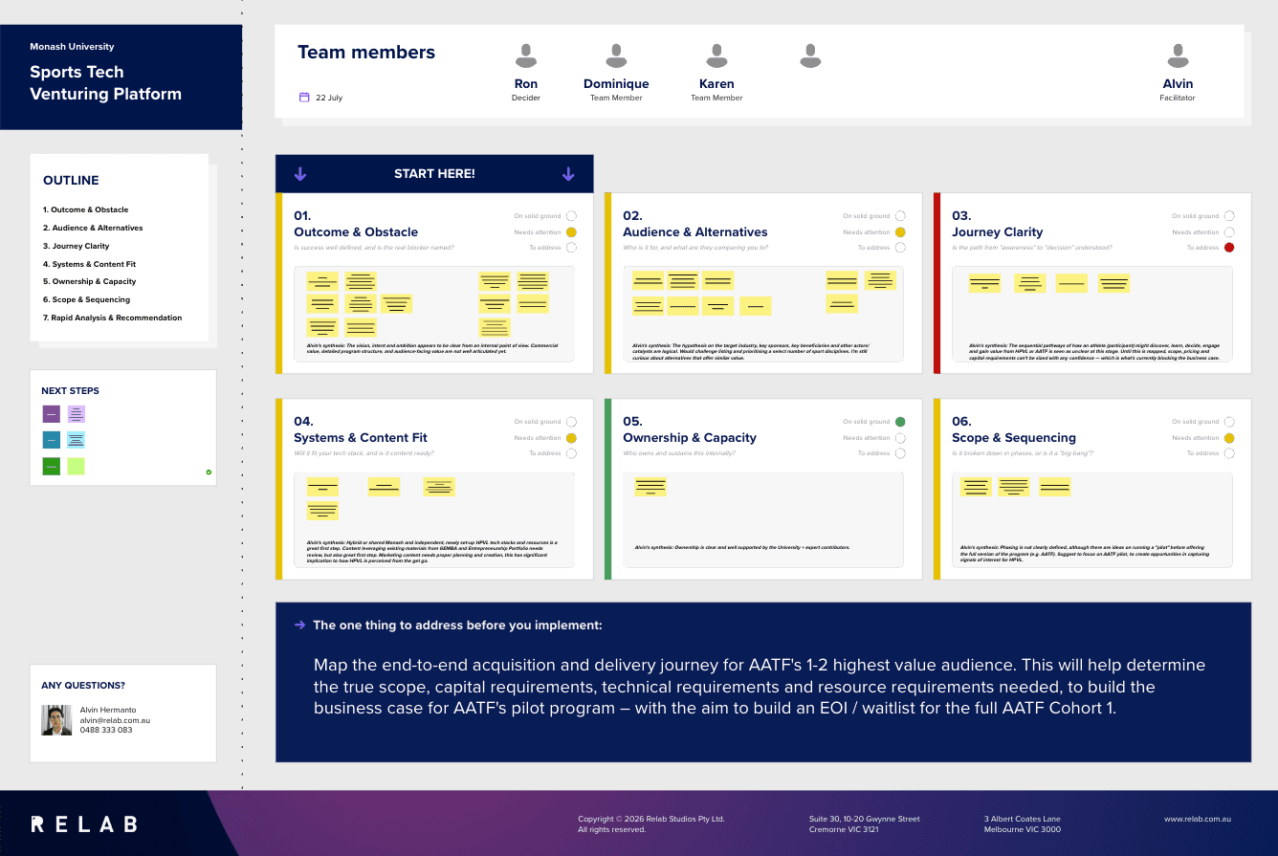Select 'To address' for Audience & Alternatives
1278x856 pixels.
tap(900, 248)
